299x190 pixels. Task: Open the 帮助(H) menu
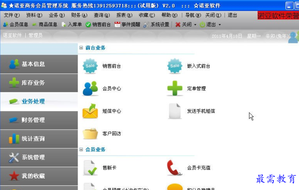(169, 15)
